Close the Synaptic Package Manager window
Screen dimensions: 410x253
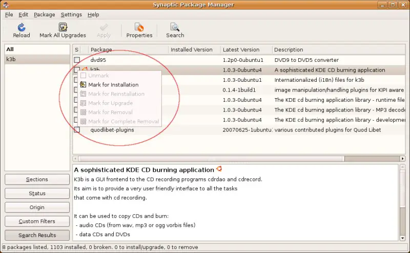[403, 5]
